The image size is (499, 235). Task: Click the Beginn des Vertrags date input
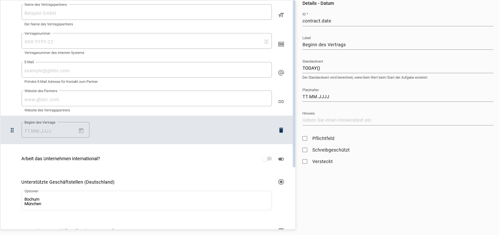tap(55, 130)
